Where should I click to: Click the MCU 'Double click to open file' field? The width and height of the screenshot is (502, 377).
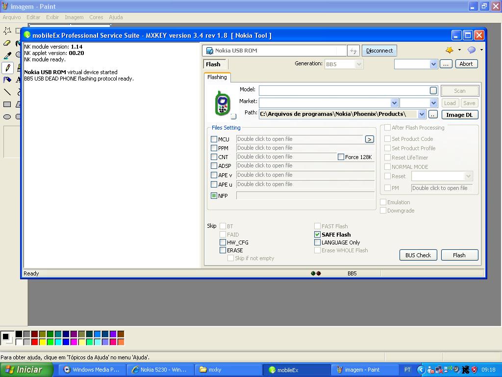(x=300, y=139)
